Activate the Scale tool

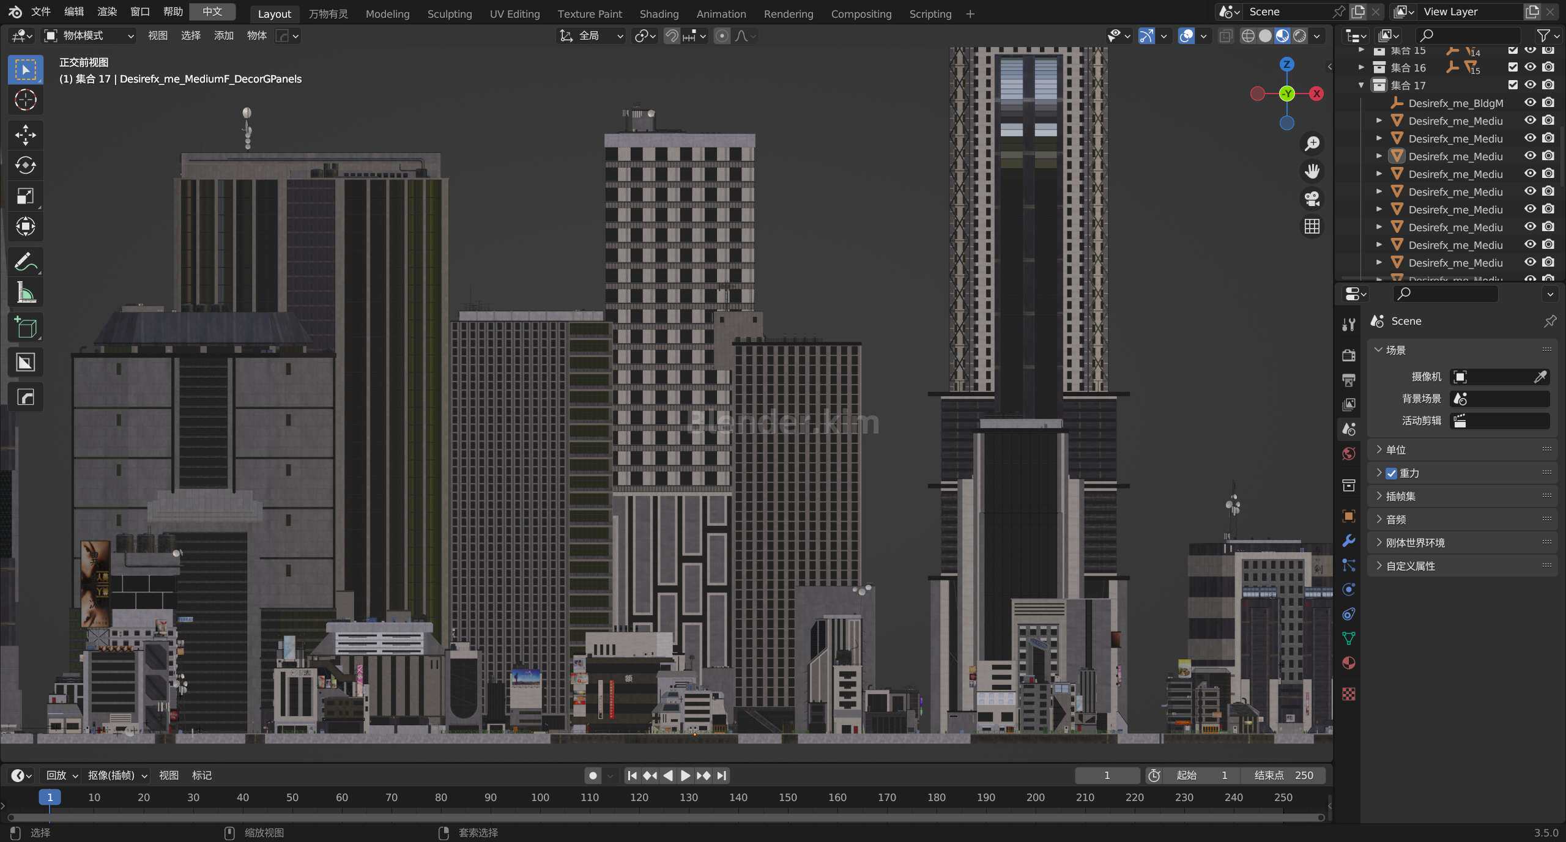(x=25, y=196)
